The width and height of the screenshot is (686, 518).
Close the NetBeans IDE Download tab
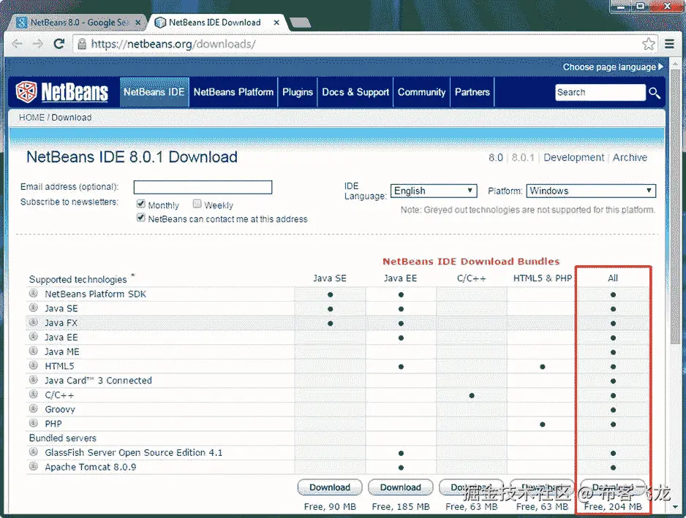click(x=276, y=23)
